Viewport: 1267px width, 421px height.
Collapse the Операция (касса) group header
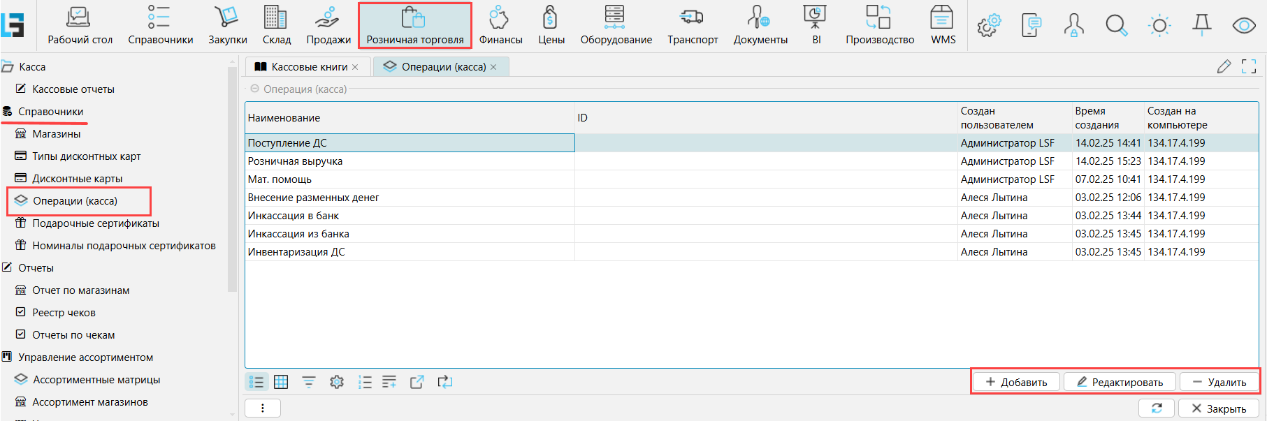(x=254, y=89)
